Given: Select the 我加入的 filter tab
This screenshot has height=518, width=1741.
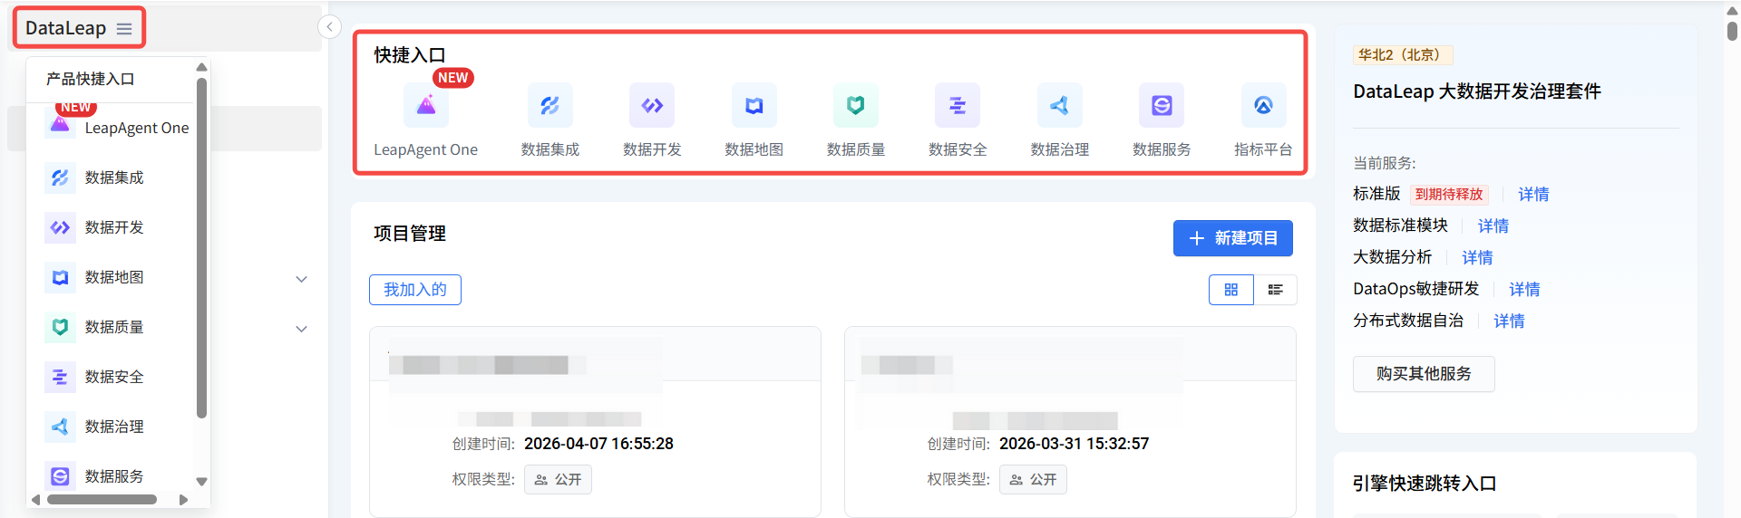Looking at the screenshot, I should (x=415, y=290).
